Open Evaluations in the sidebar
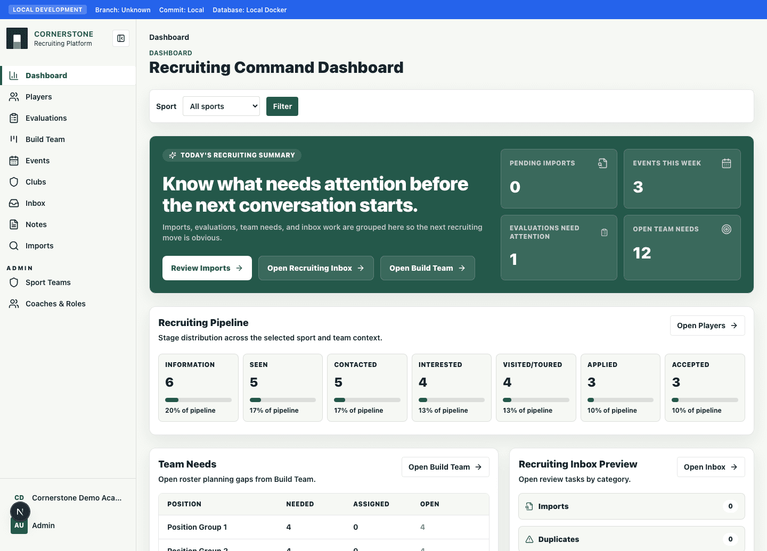 click(68, 118)
